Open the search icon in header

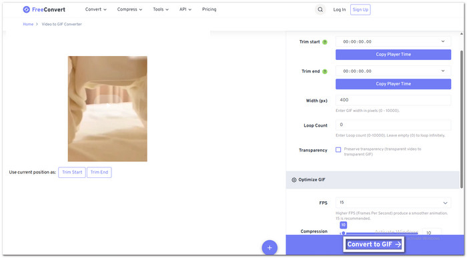tap(320, 9)
